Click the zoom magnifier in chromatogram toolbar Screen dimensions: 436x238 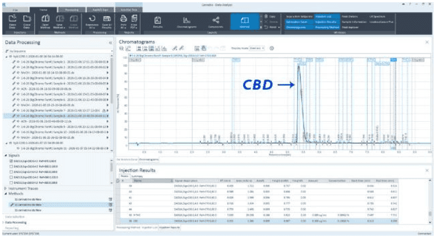(x=122, y=49)
